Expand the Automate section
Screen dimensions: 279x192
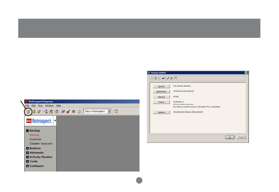[27, 153]
